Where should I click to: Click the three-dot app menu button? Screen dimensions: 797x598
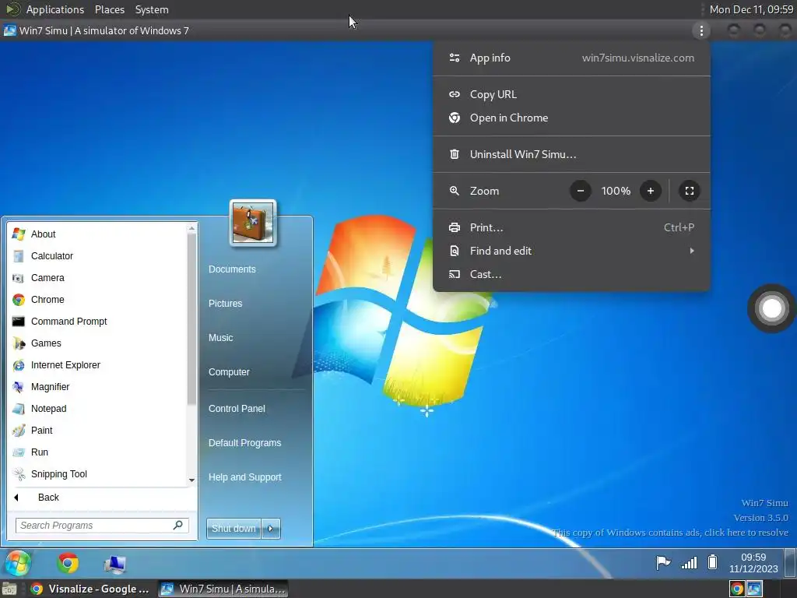pos(701,31)
